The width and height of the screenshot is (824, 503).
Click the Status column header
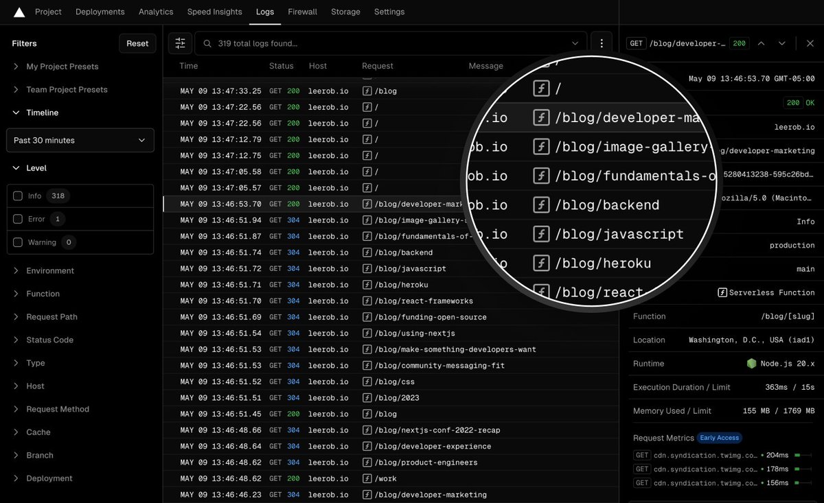282,66
